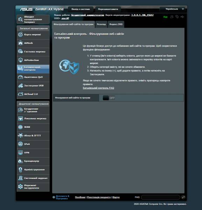Open Брандмауер menu item
Image resolution: width=202 pixels, height=210 pixels.
(x=33, y=161)
